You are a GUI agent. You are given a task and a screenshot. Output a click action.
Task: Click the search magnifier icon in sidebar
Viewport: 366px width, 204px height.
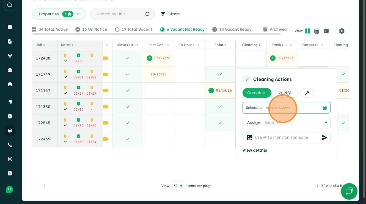tap(10, 5)
